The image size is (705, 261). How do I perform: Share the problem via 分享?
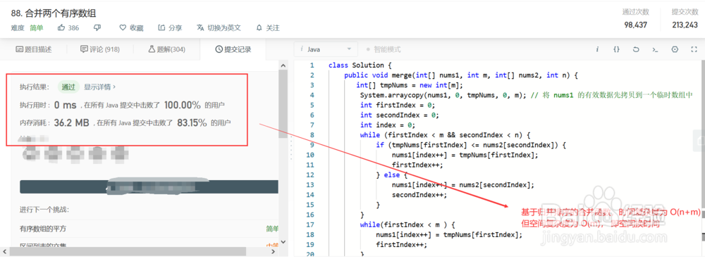pyautogui.click(x=170, y=28)
